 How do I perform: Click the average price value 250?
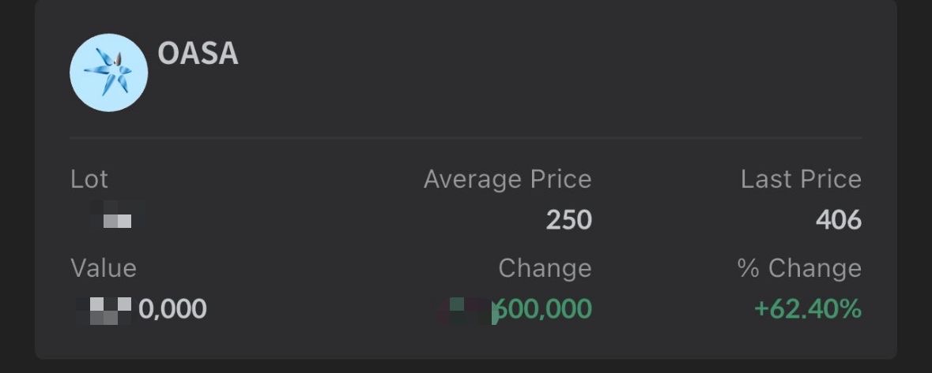click(x=568, y=219)
